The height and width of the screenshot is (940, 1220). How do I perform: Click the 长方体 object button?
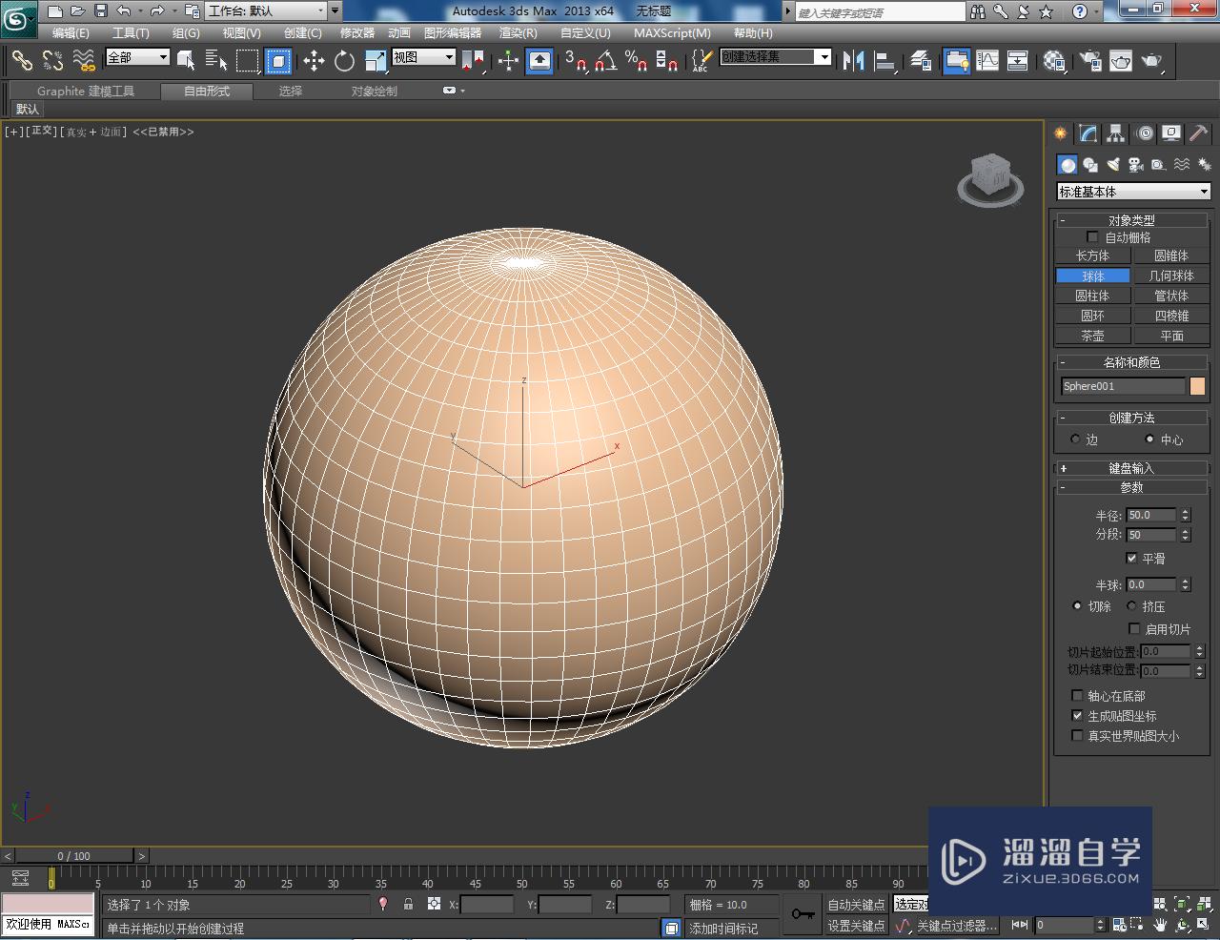[1092, 255]
